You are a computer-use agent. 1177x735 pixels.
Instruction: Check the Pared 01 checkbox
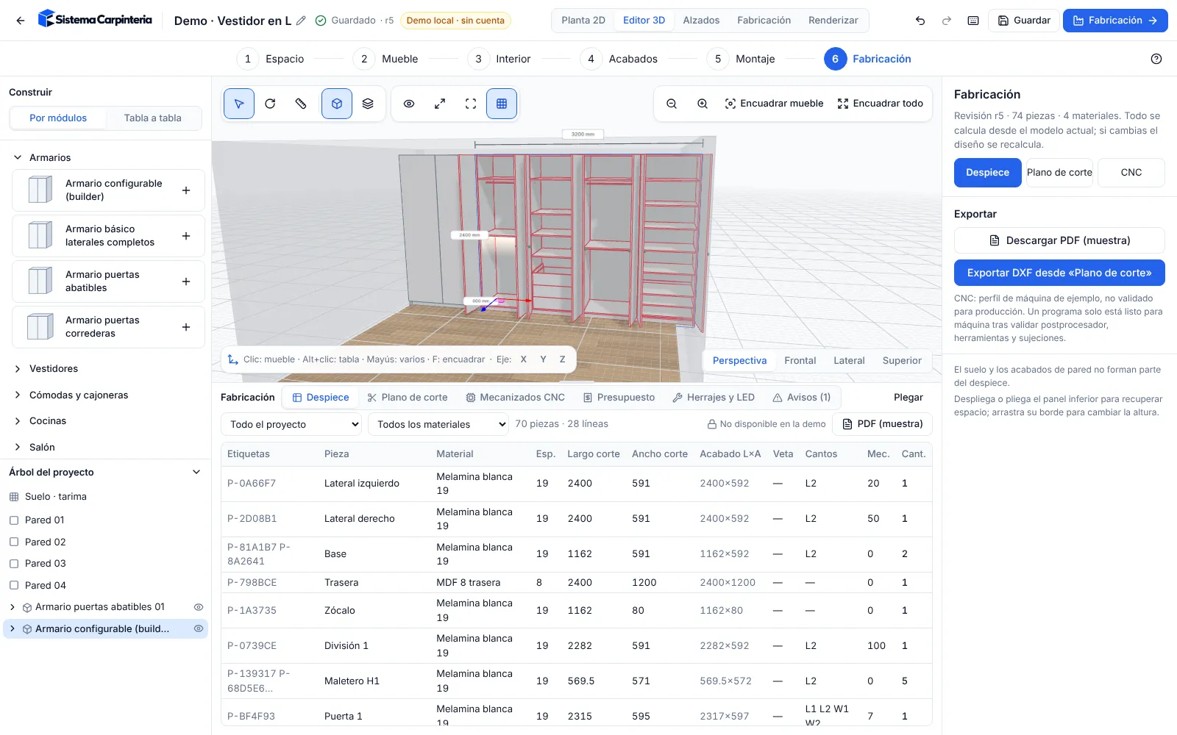[x=14, y=520]
